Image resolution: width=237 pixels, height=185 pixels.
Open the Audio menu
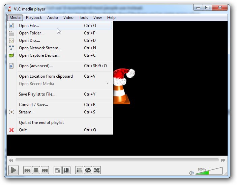coord(53,18)
